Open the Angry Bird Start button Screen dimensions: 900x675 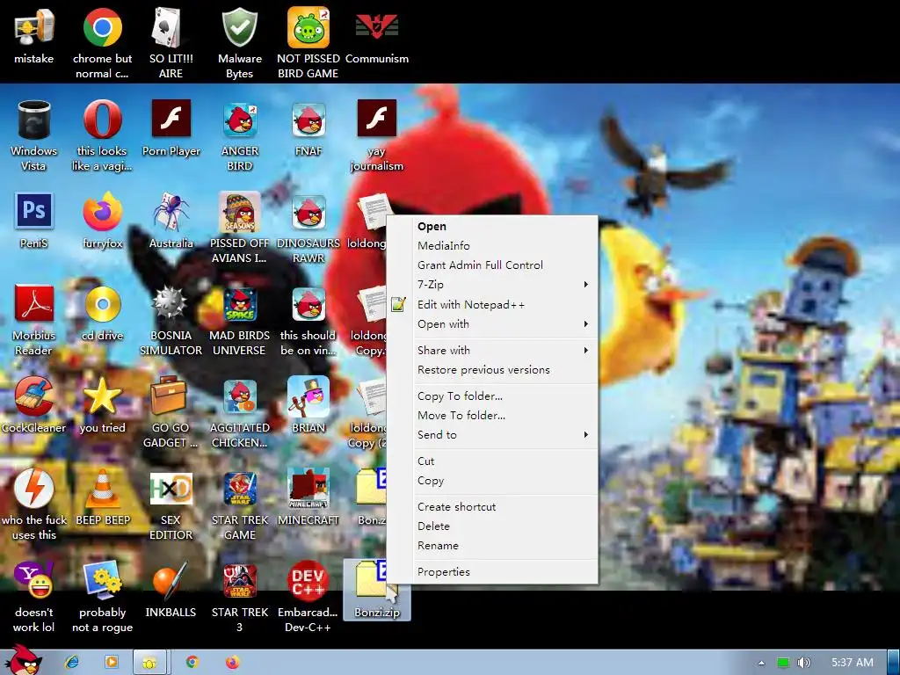pos(22,660)
